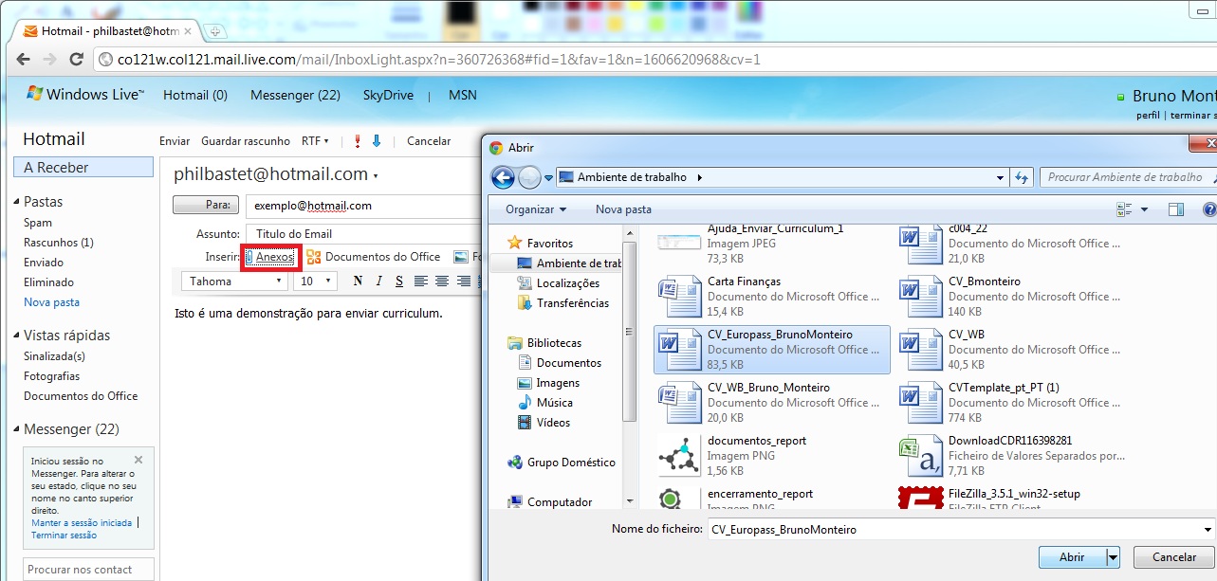Click Enviar to send the email
This screenshot has height=581, width=1217.
pos(175,141)
